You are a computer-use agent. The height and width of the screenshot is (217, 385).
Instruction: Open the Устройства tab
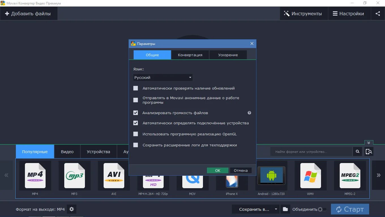pos(99,152)
